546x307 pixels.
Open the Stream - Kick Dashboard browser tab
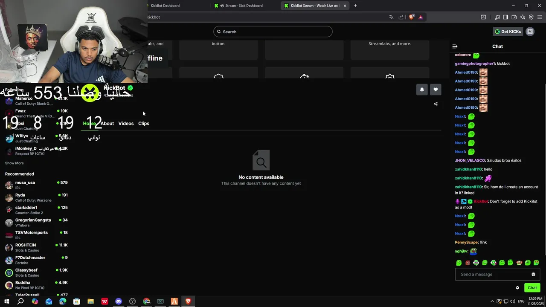[244, 6]
